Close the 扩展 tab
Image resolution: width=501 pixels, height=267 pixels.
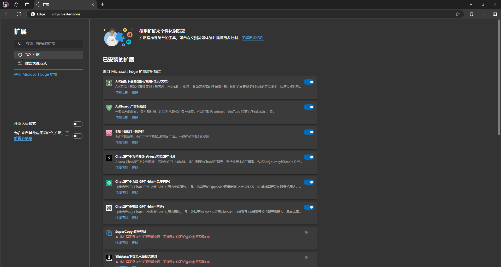coord(93,4)
